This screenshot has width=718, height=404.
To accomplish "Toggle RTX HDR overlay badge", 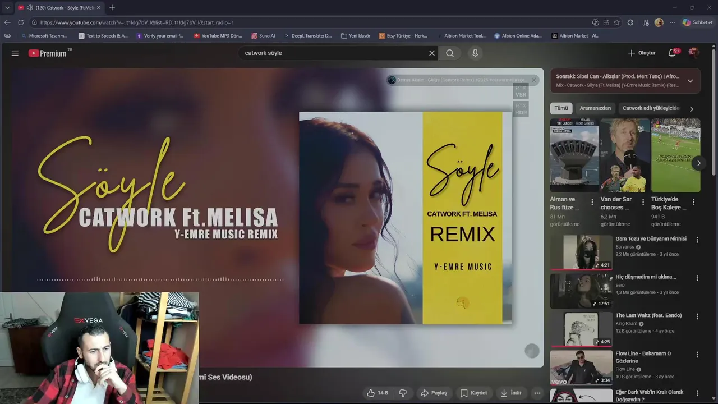I will click(x=521, y=109).
